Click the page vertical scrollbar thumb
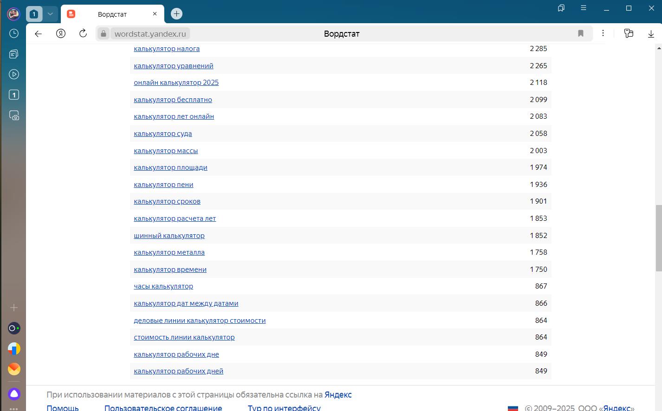Image resolution: width=662 pixels, height=411 pixels. click(x=658, y=238)
